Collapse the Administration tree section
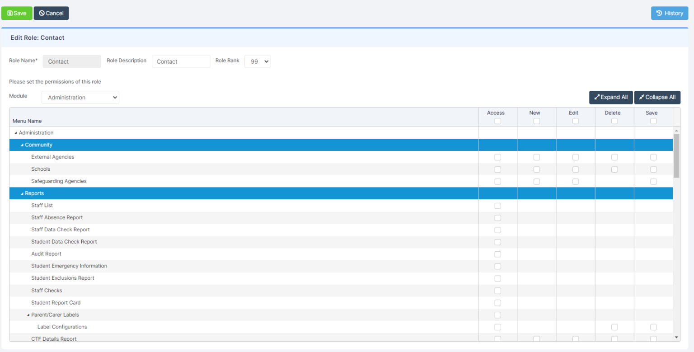This screenshot has width=694, height=352. [15, 132]
